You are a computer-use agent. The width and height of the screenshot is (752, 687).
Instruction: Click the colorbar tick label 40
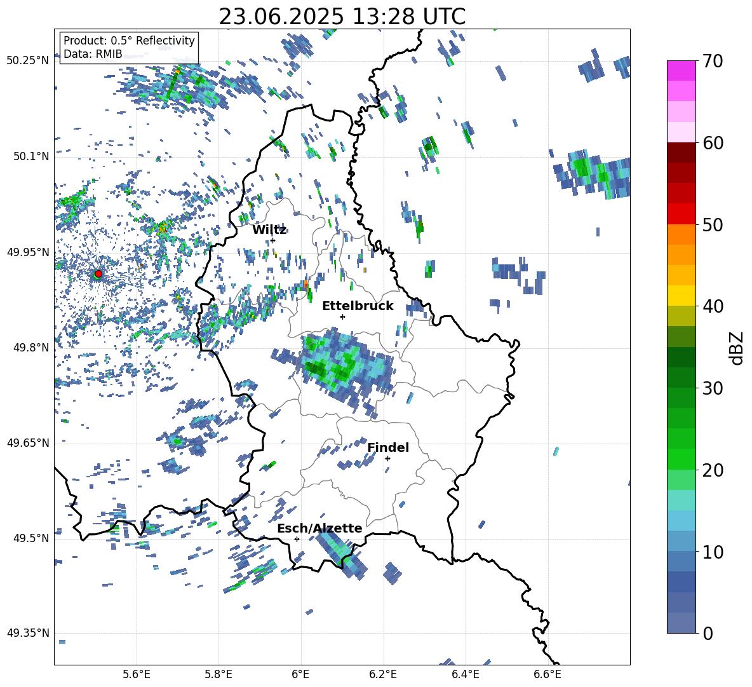click(713, 306)
